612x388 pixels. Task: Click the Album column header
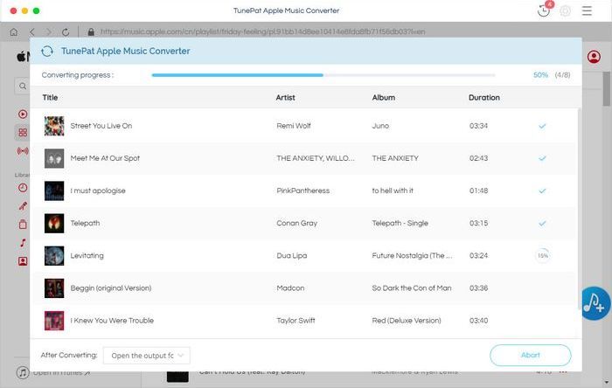[383, 98]
